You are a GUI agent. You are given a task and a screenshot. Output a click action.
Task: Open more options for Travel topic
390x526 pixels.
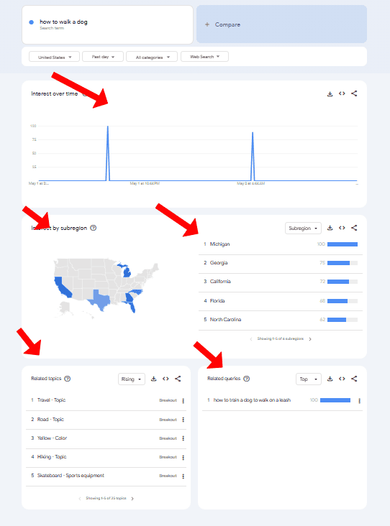click(x=183, y=400)
